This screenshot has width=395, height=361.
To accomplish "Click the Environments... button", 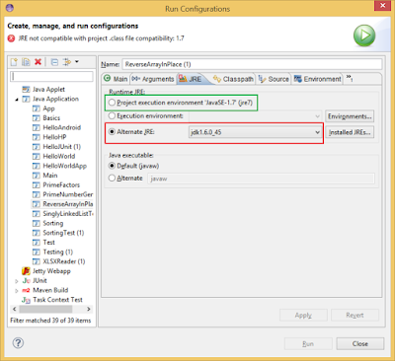I will (350, 116).
